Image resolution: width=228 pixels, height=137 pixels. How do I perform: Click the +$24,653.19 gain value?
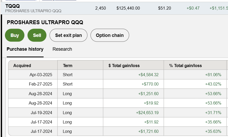[x=147, y=113]
